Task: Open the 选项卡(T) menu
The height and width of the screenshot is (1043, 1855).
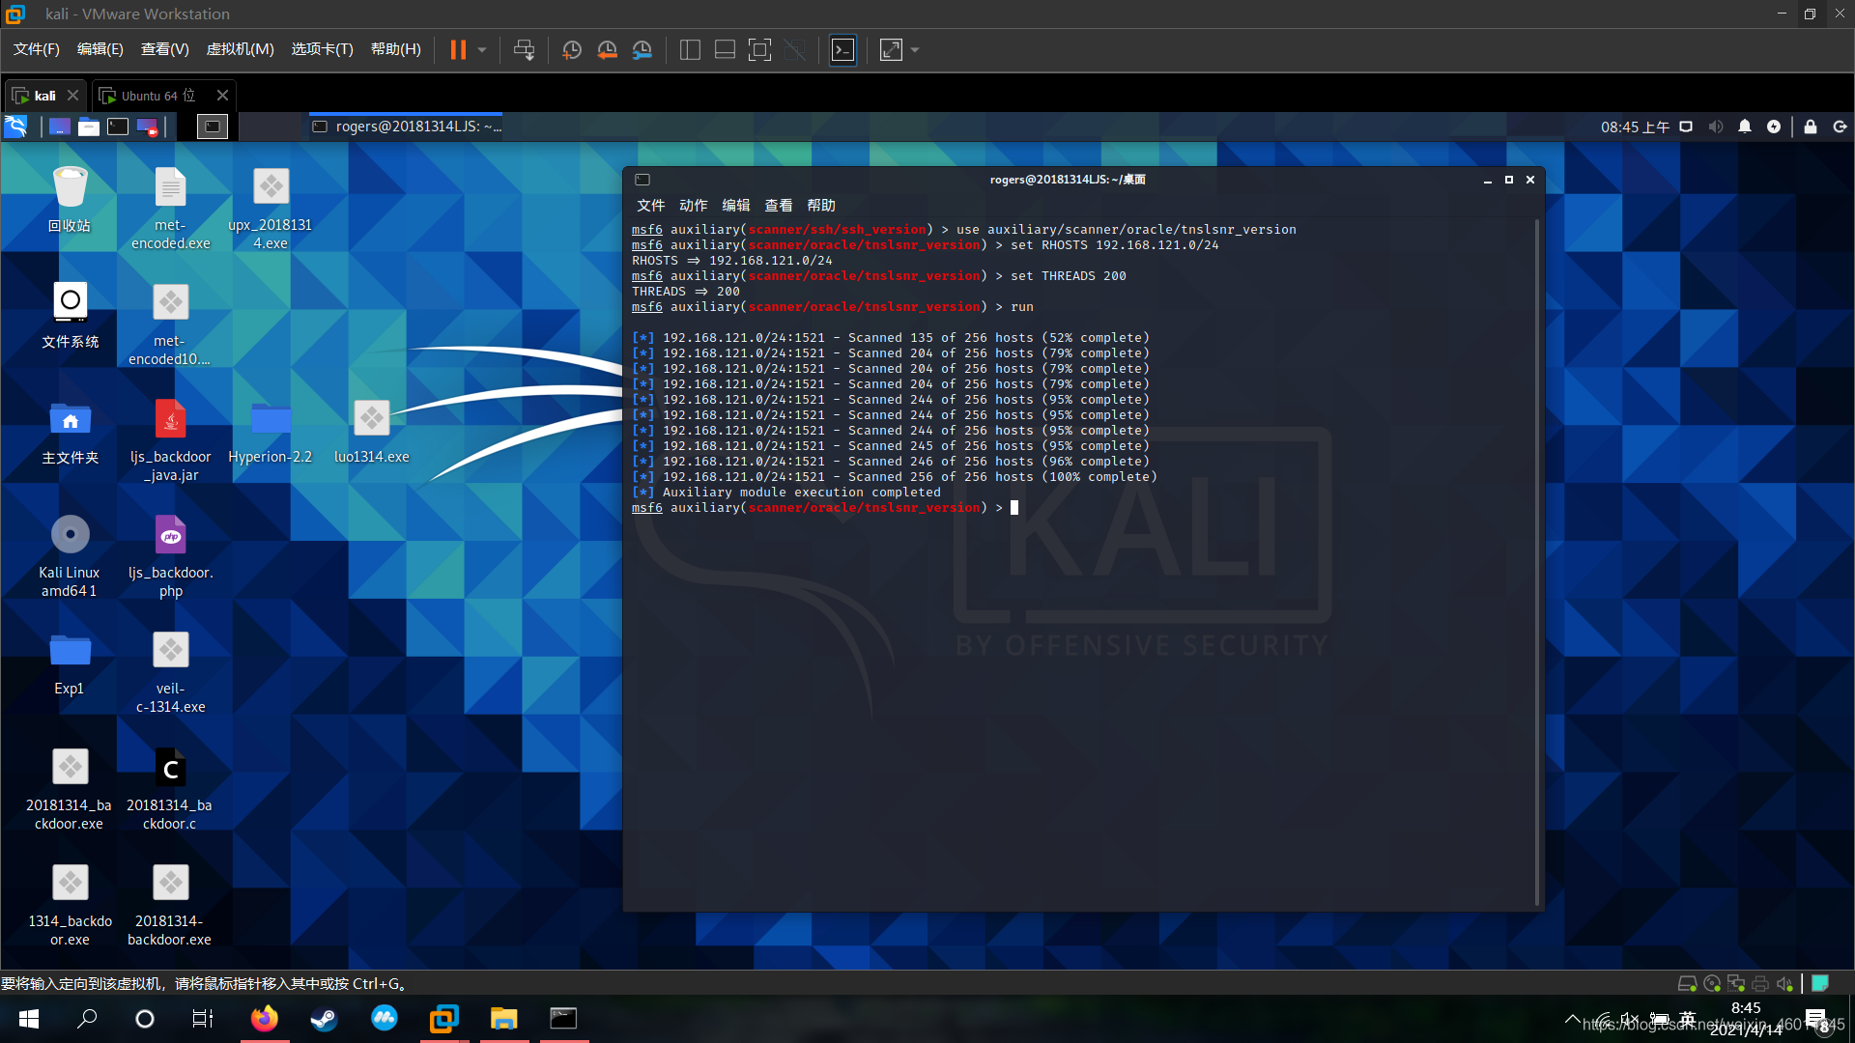Action: [x=323, y=49]
